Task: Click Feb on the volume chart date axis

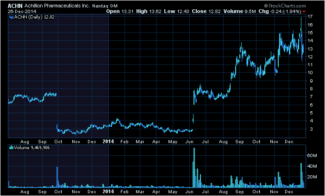Action: click(x=125, y=191)
